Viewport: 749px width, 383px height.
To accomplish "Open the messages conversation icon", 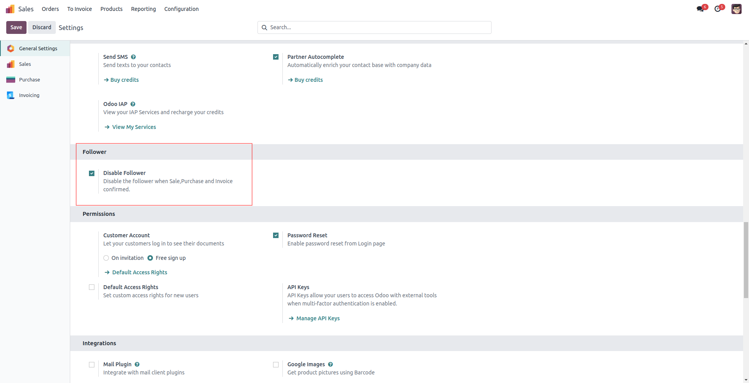I will pos(700,9).
